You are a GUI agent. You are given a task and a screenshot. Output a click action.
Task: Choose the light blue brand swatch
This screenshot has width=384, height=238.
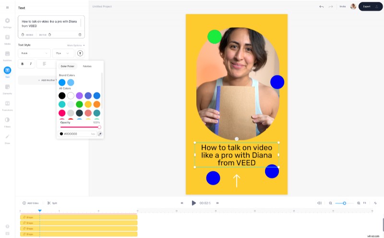(71, 82)
